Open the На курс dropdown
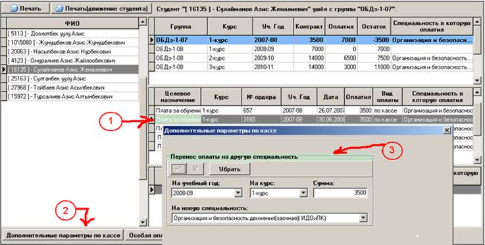Screen dimensions: 485x245 [x=303, y=193]
